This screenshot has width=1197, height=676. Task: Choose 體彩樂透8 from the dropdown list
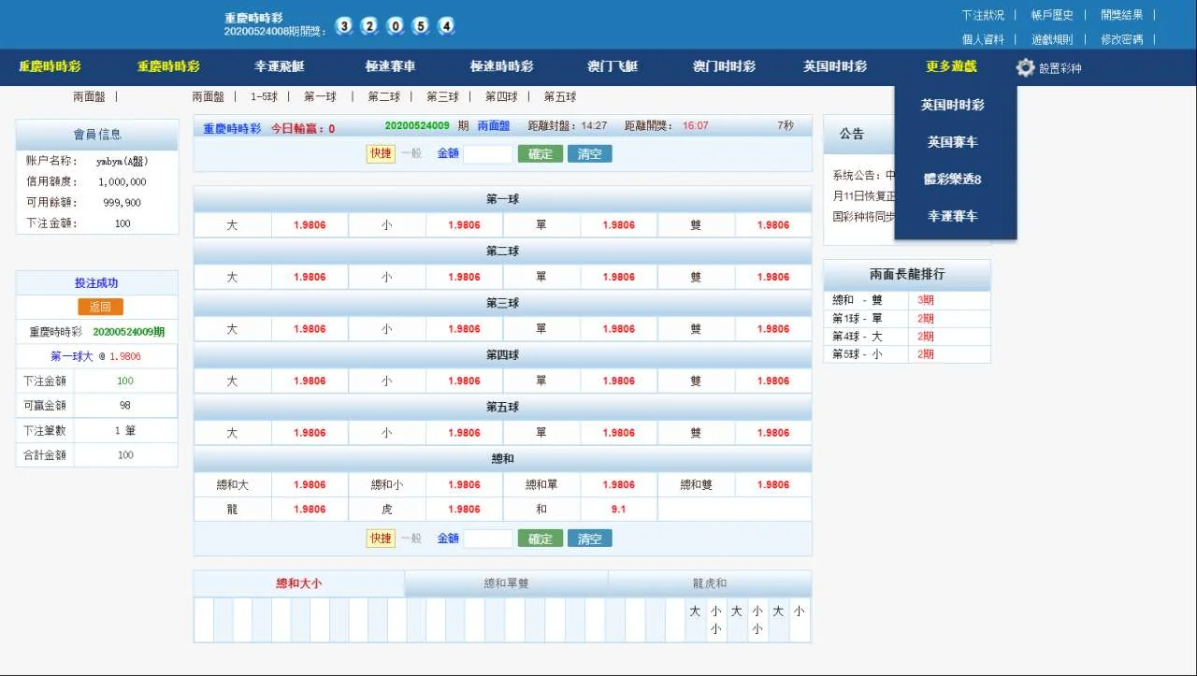953,179
